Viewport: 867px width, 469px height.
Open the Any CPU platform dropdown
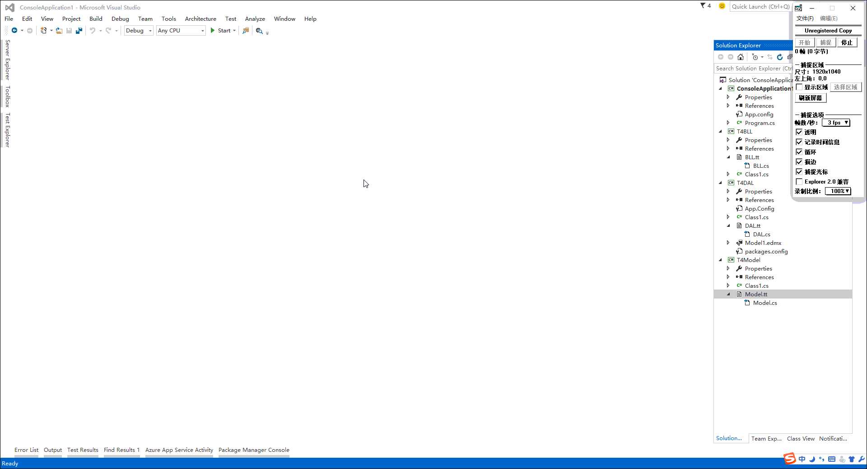coord(181,31)
